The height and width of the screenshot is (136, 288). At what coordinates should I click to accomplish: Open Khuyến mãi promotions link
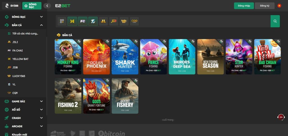(19, 135)
